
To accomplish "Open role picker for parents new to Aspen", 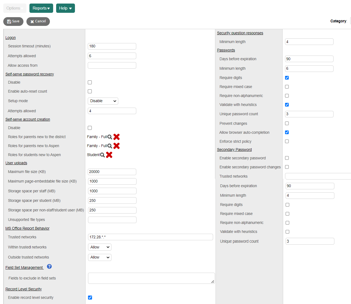I will [110, 146].
